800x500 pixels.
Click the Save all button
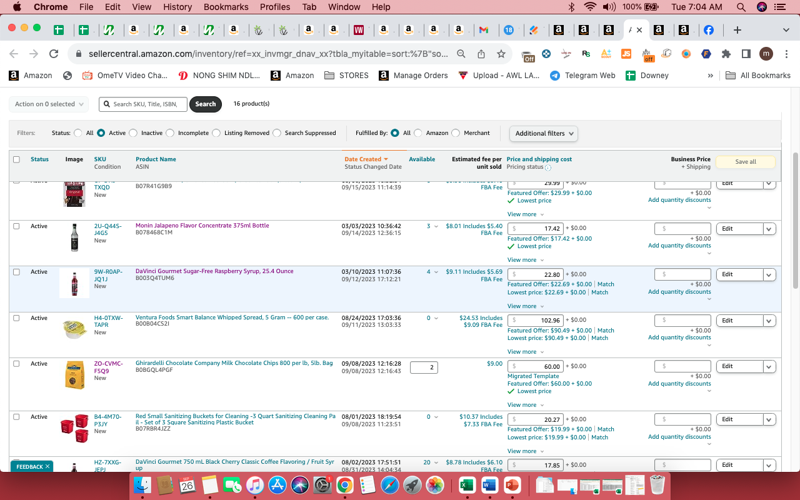pos(746,162)
